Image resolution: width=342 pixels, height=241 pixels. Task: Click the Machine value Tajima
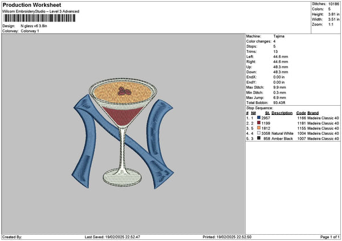pyautogui.click(x=279, y=36)
